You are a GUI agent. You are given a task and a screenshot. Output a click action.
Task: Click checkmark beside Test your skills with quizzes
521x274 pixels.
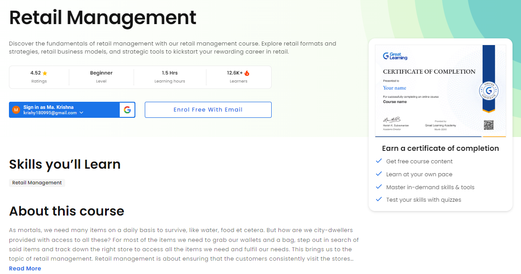[x=379, y=199]
